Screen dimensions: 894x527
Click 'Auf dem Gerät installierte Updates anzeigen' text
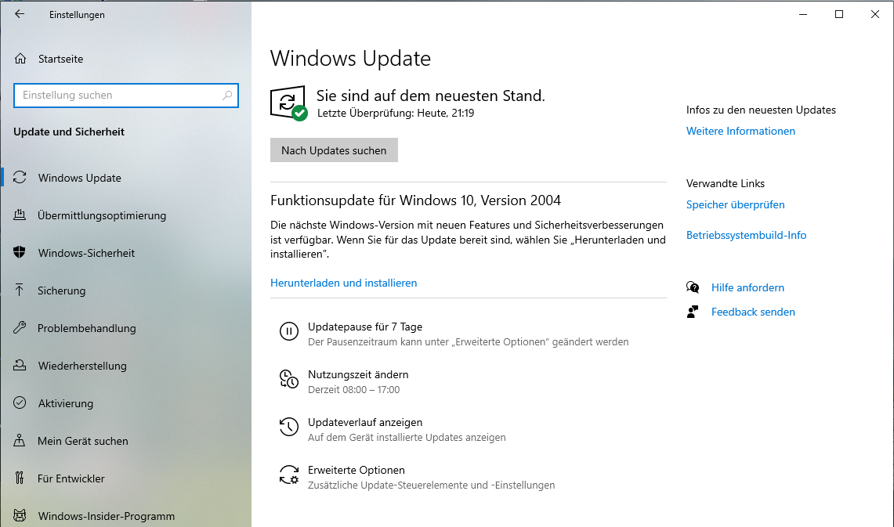pos(407,438)
